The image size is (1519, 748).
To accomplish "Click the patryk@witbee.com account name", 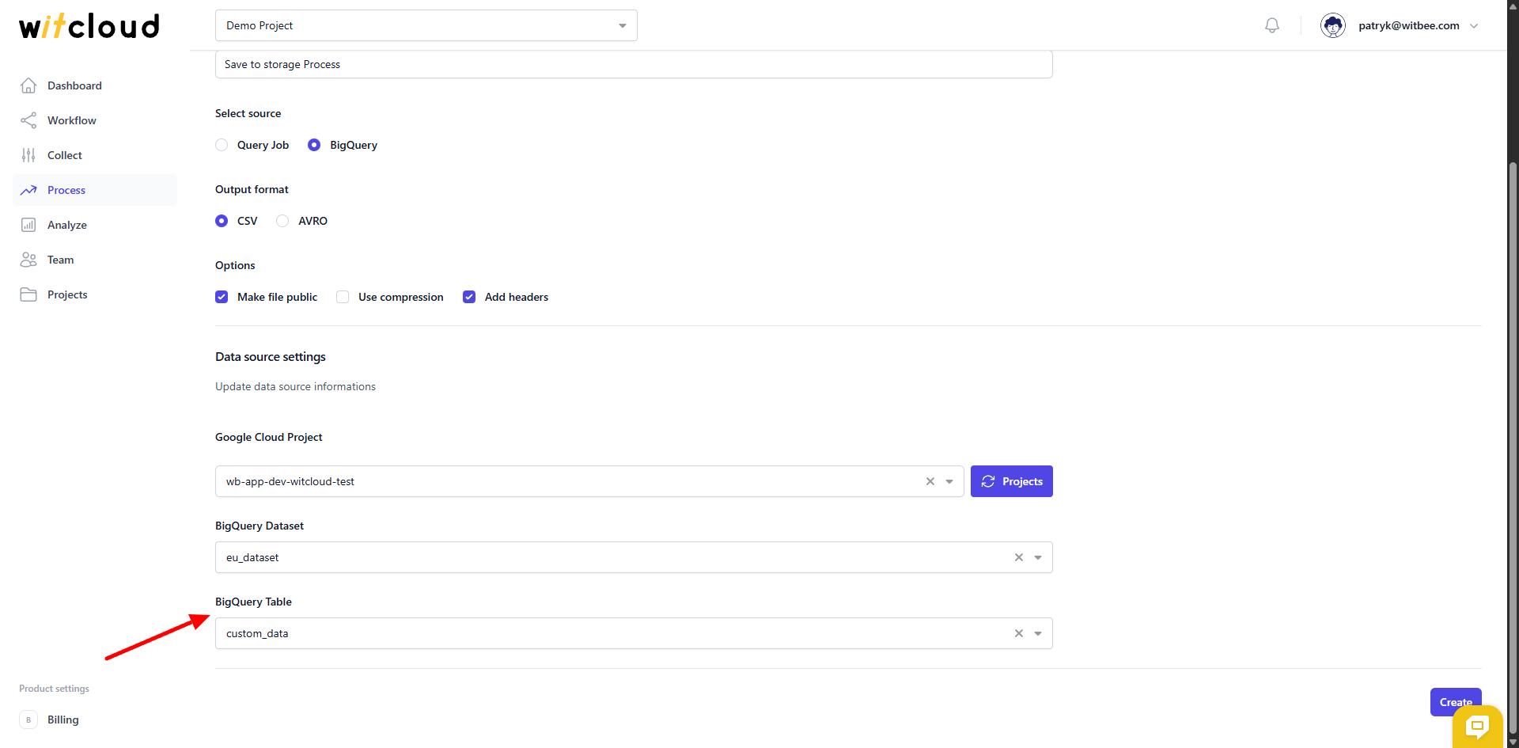I will coord(1409,25).
